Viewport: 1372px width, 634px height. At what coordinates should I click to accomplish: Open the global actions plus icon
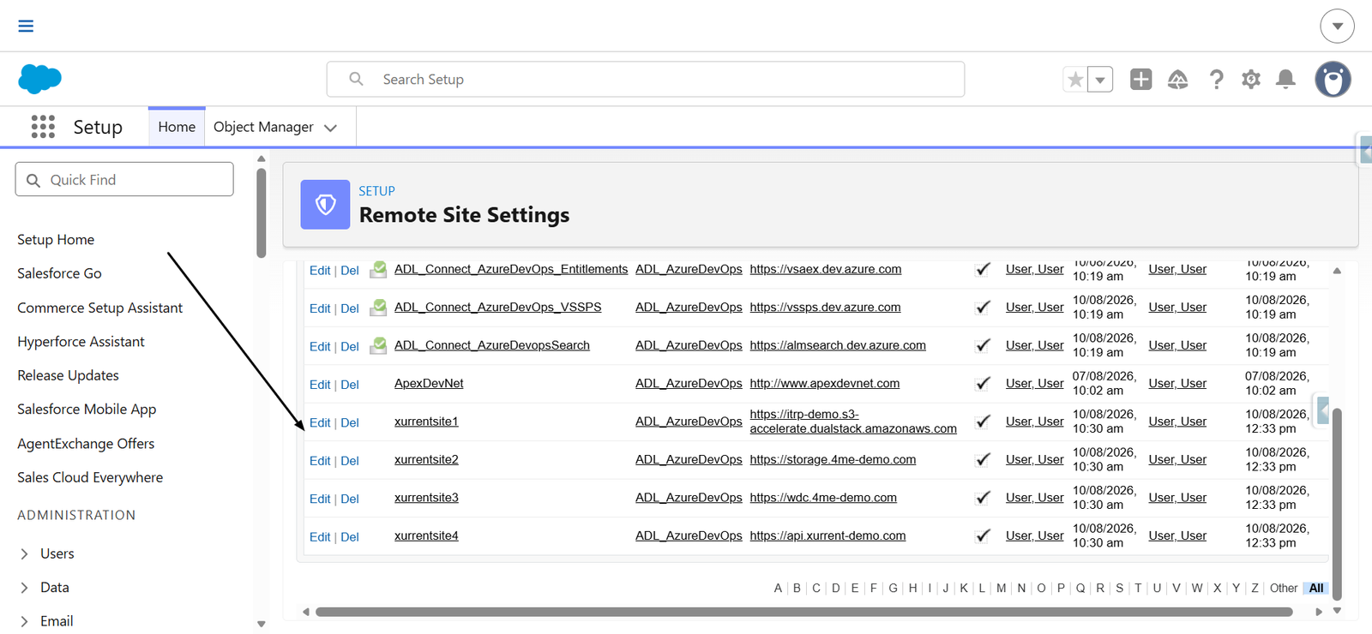point(1140,80)
